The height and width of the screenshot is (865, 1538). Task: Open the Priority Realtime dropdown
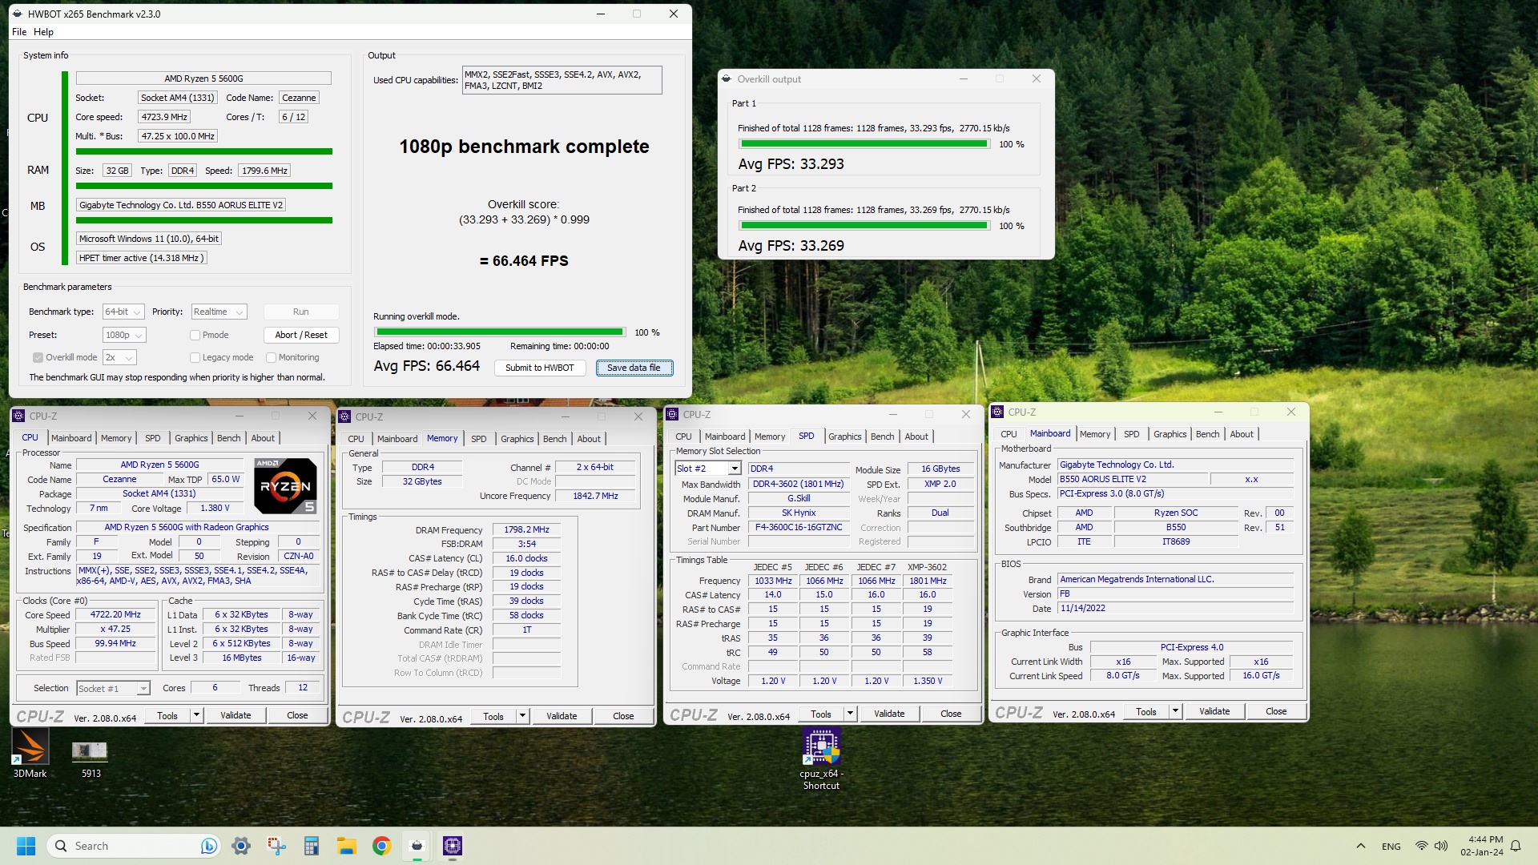[219, 312]
